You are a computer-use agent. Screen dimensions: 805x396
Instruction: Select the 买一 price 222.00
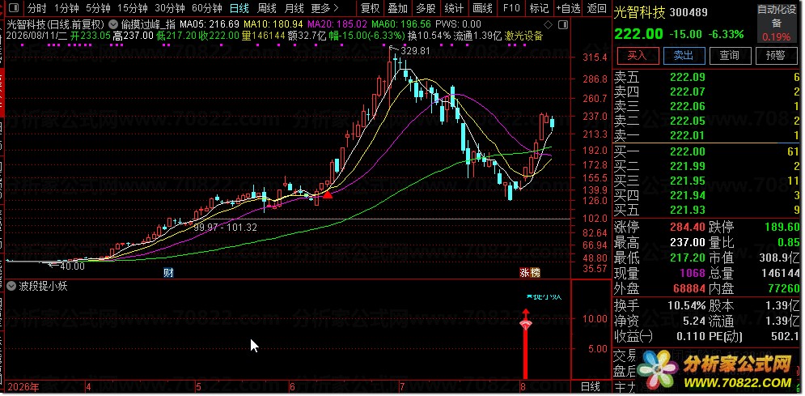(x=688, y=151)
